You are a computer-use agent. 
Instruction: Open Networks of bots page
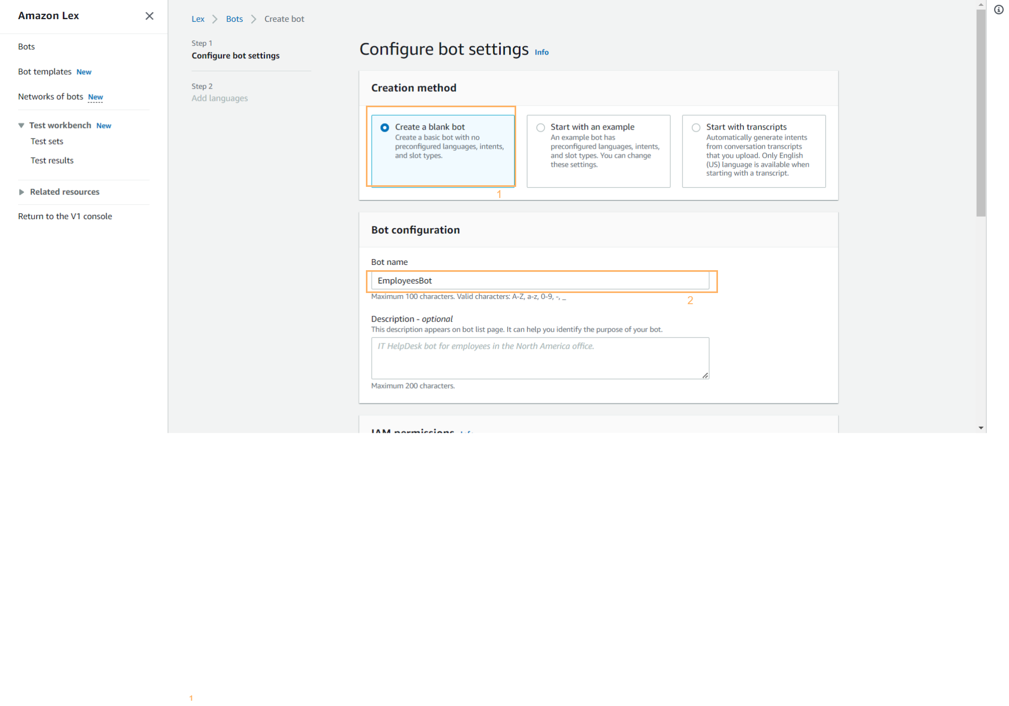point(50,97)
